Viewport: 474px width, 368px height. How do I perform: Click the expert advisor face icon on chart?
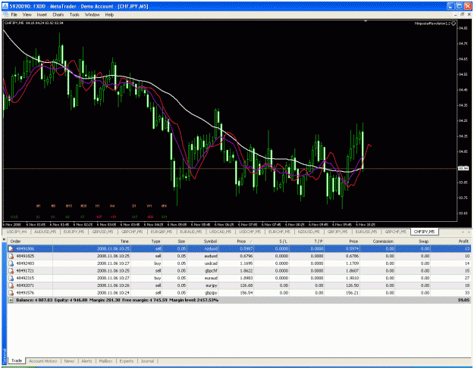[x=454, y=23]
